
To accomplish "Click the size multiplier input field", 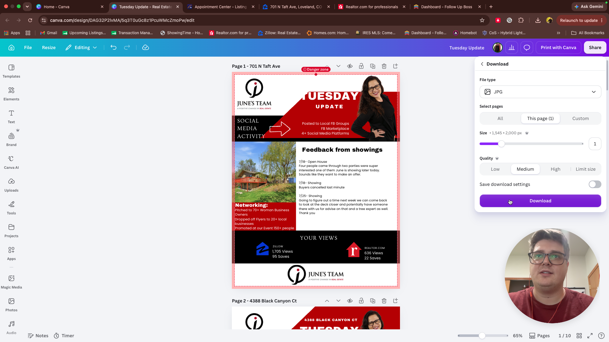I will click(x=595, y=144).
